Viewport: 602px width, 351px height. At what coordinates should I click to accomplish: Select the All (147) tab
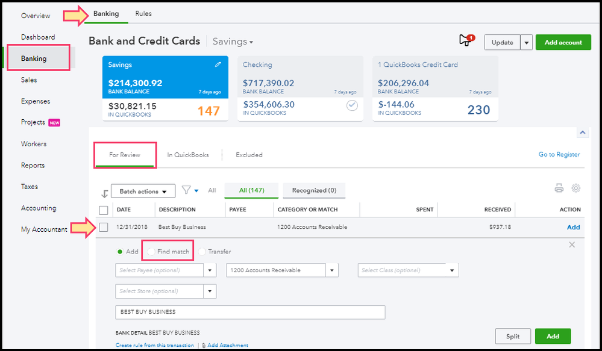(x=251, y=190)
